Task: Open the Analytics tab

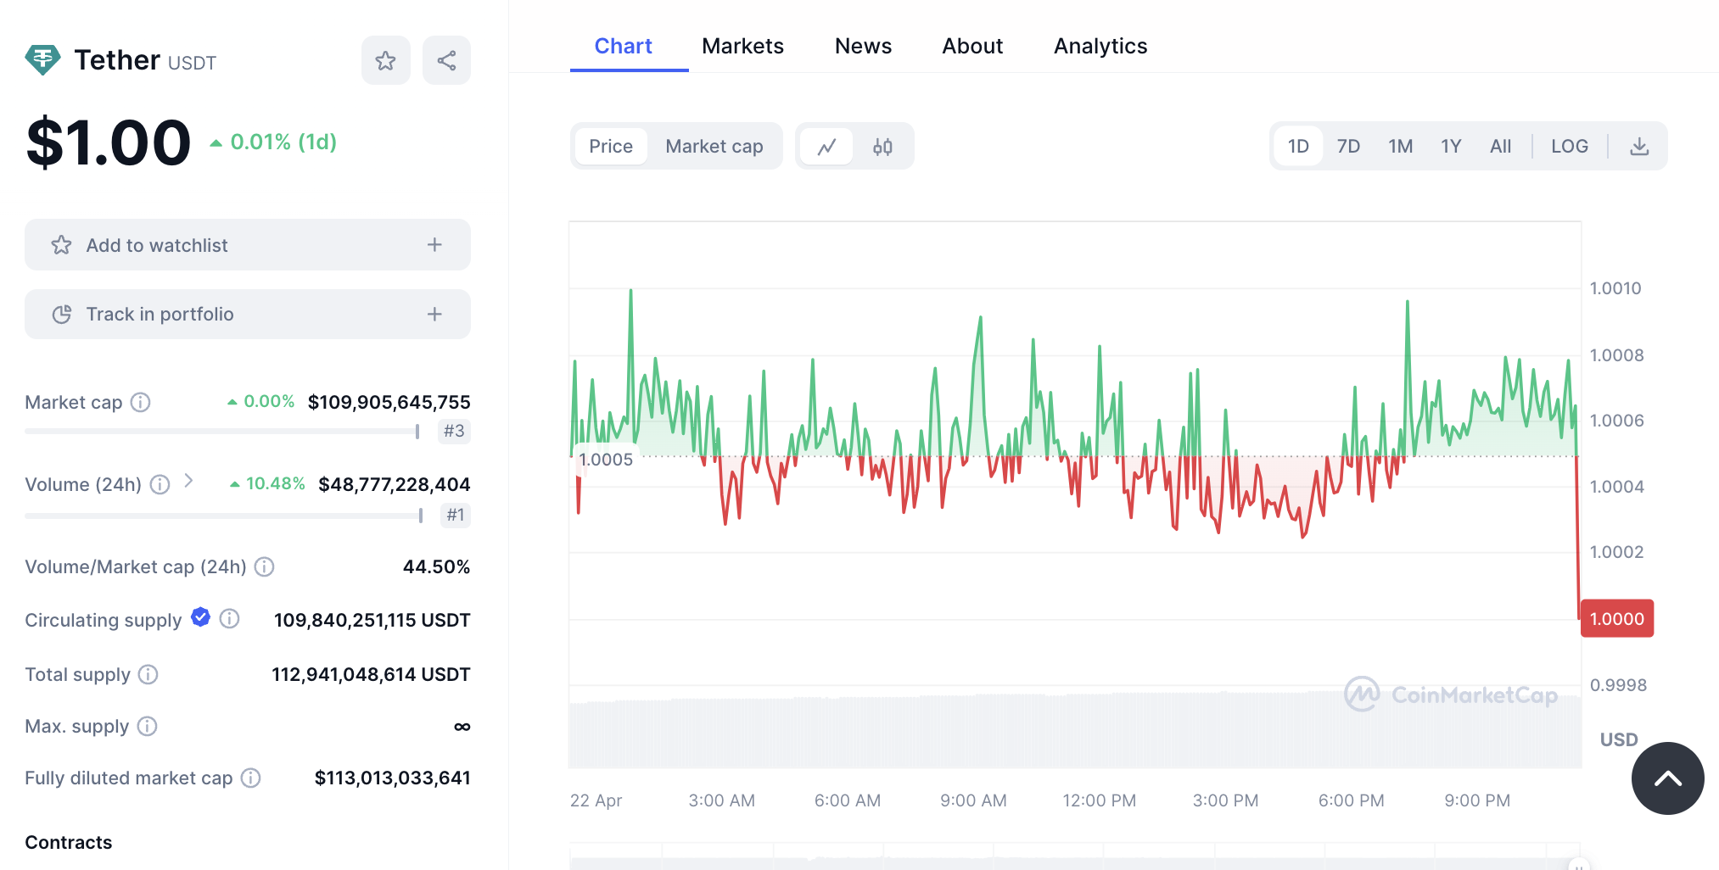Action: click(x=1100, y=46)
